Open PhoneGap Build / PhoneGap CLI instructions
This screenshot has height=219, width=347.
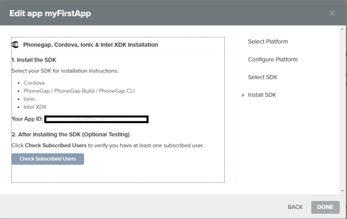79,91
